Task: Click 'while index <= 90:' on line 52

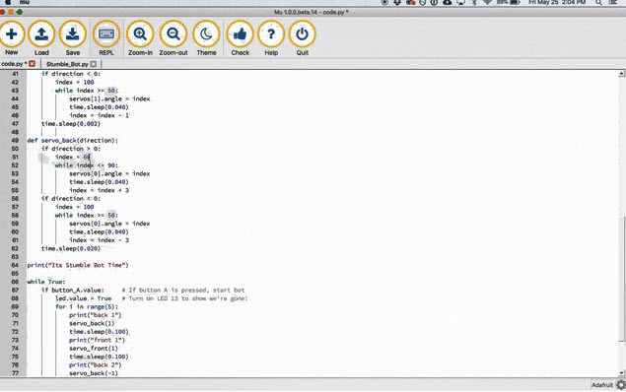Action: point(86,165)
